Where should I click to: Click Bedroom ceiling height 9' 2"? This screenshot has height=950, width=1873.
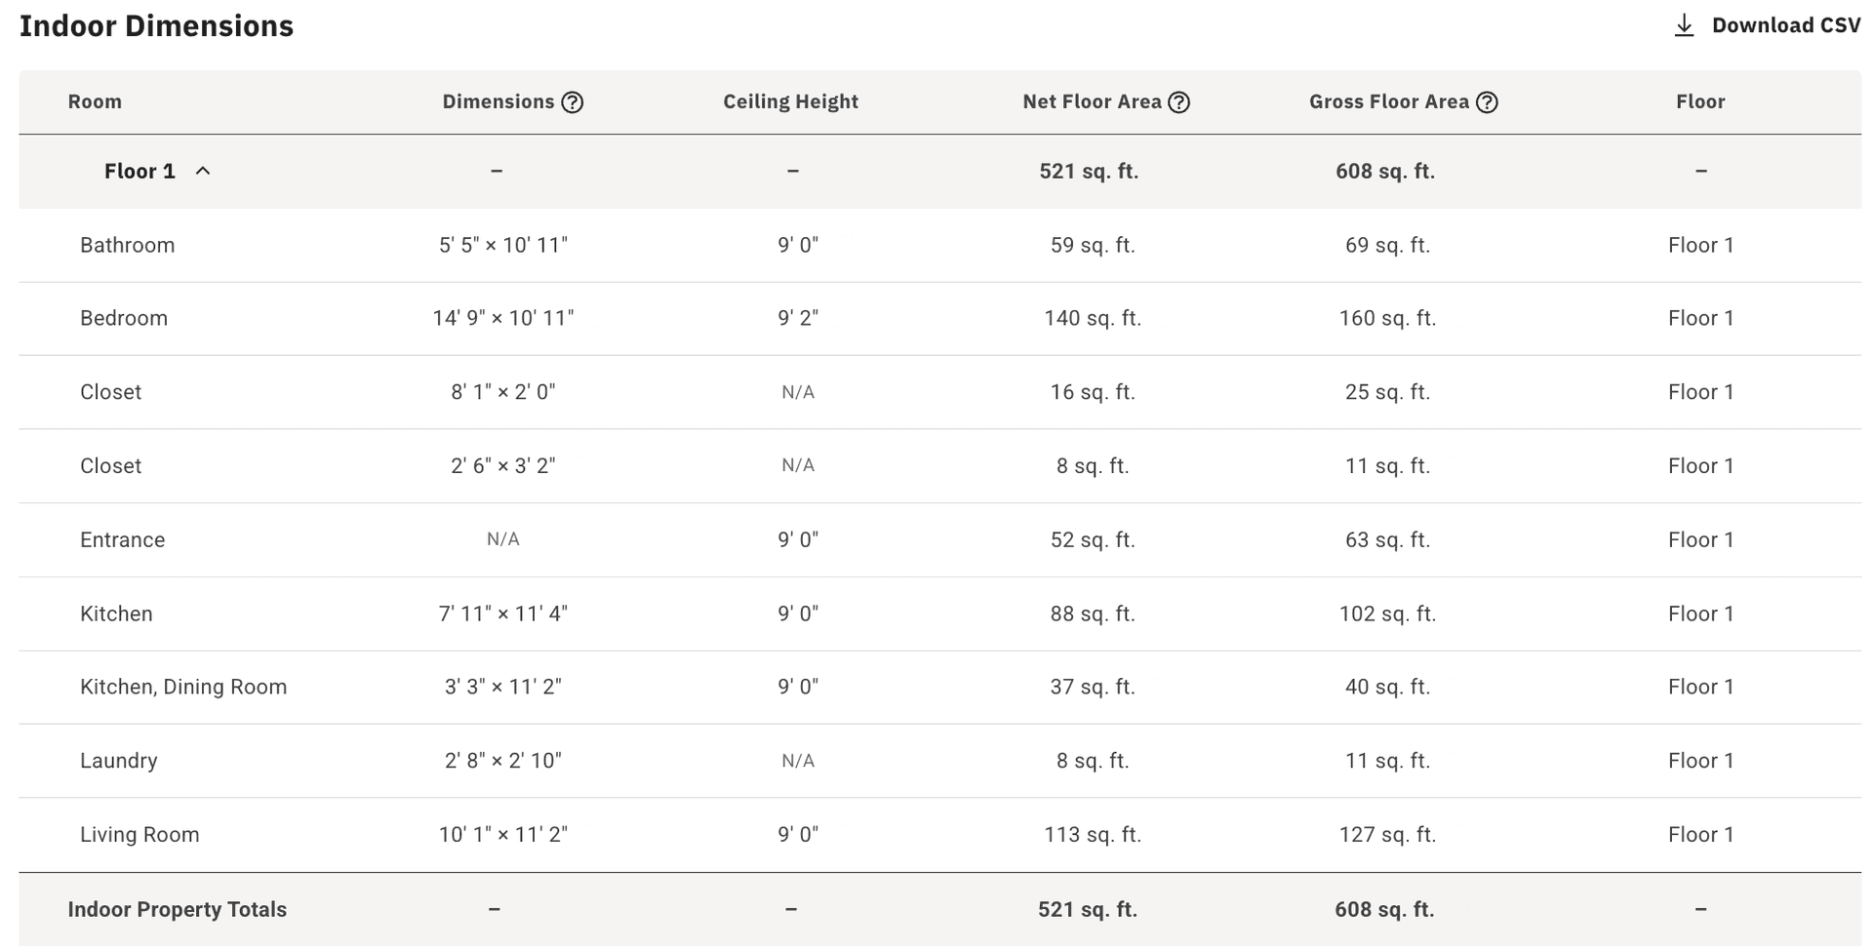coord(798,318)
